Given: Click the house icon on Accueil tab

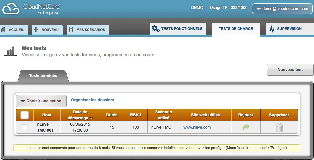Looking at the screenshot, I should click(3, 29).
